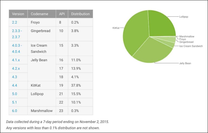Image resolution: width=208 pixels, height=133 pixels.
Task: Select the Jelly Bean pie slice
Action: point(153,52)
